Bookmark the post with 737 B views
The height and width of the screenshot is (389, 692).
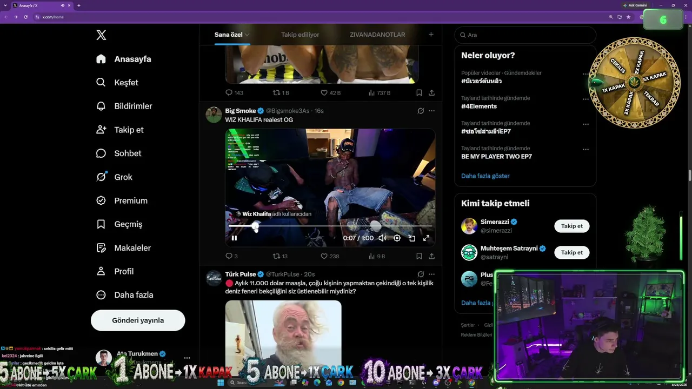[419, 93]
